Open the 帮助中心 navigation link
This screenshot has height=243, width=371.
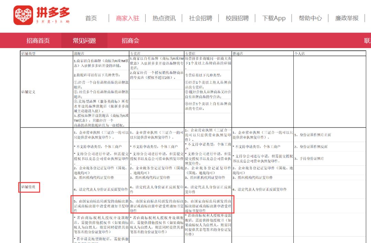pyautogui.click(x=310, y=18)
